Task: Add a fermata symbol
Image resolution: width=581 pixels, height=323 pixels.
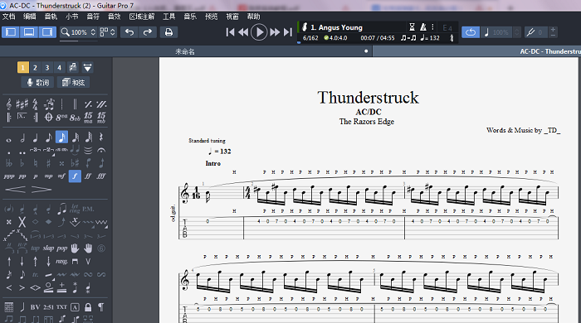Action: click(x=101, y=150)
